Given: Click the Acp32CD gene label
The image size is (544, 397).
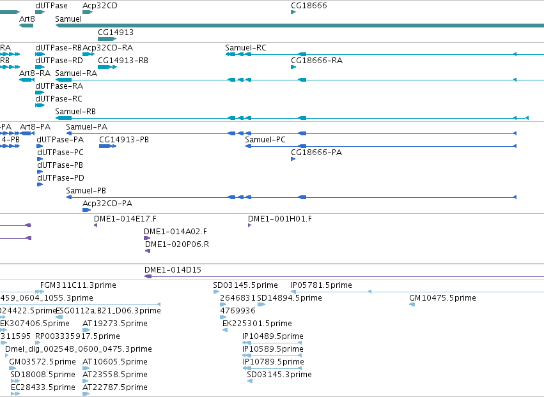Looking at the screenshot, I should click(100, 6).
